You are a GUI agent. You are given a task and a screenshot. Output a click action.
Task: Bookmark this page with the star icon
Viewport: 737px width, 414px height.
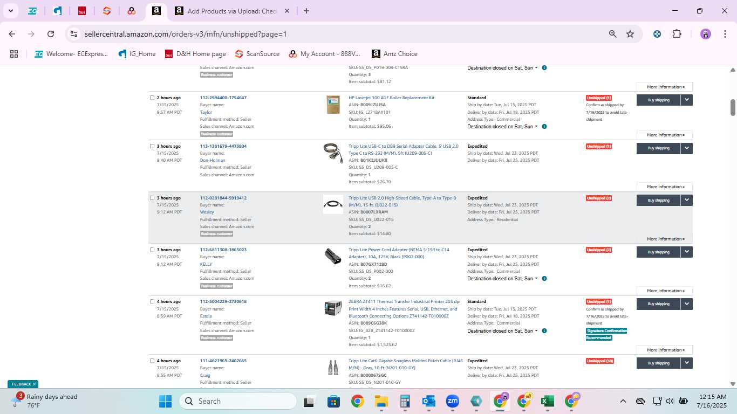click(x=630, y=34)
